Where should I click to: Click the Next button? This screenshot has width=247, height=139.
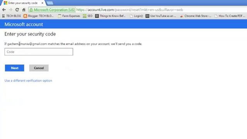[15, 68]
